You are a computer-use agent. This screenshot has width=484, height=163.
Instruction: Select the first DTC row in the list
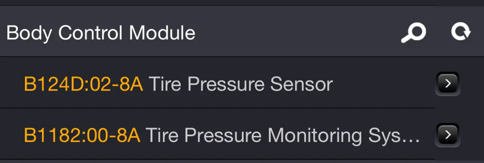(x=218, y=83)
